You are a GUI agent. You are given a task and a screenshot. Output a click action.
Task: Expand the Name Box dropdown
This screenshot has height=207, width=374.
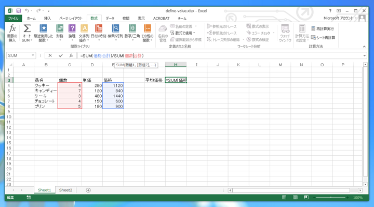click(x=33, y=55)
